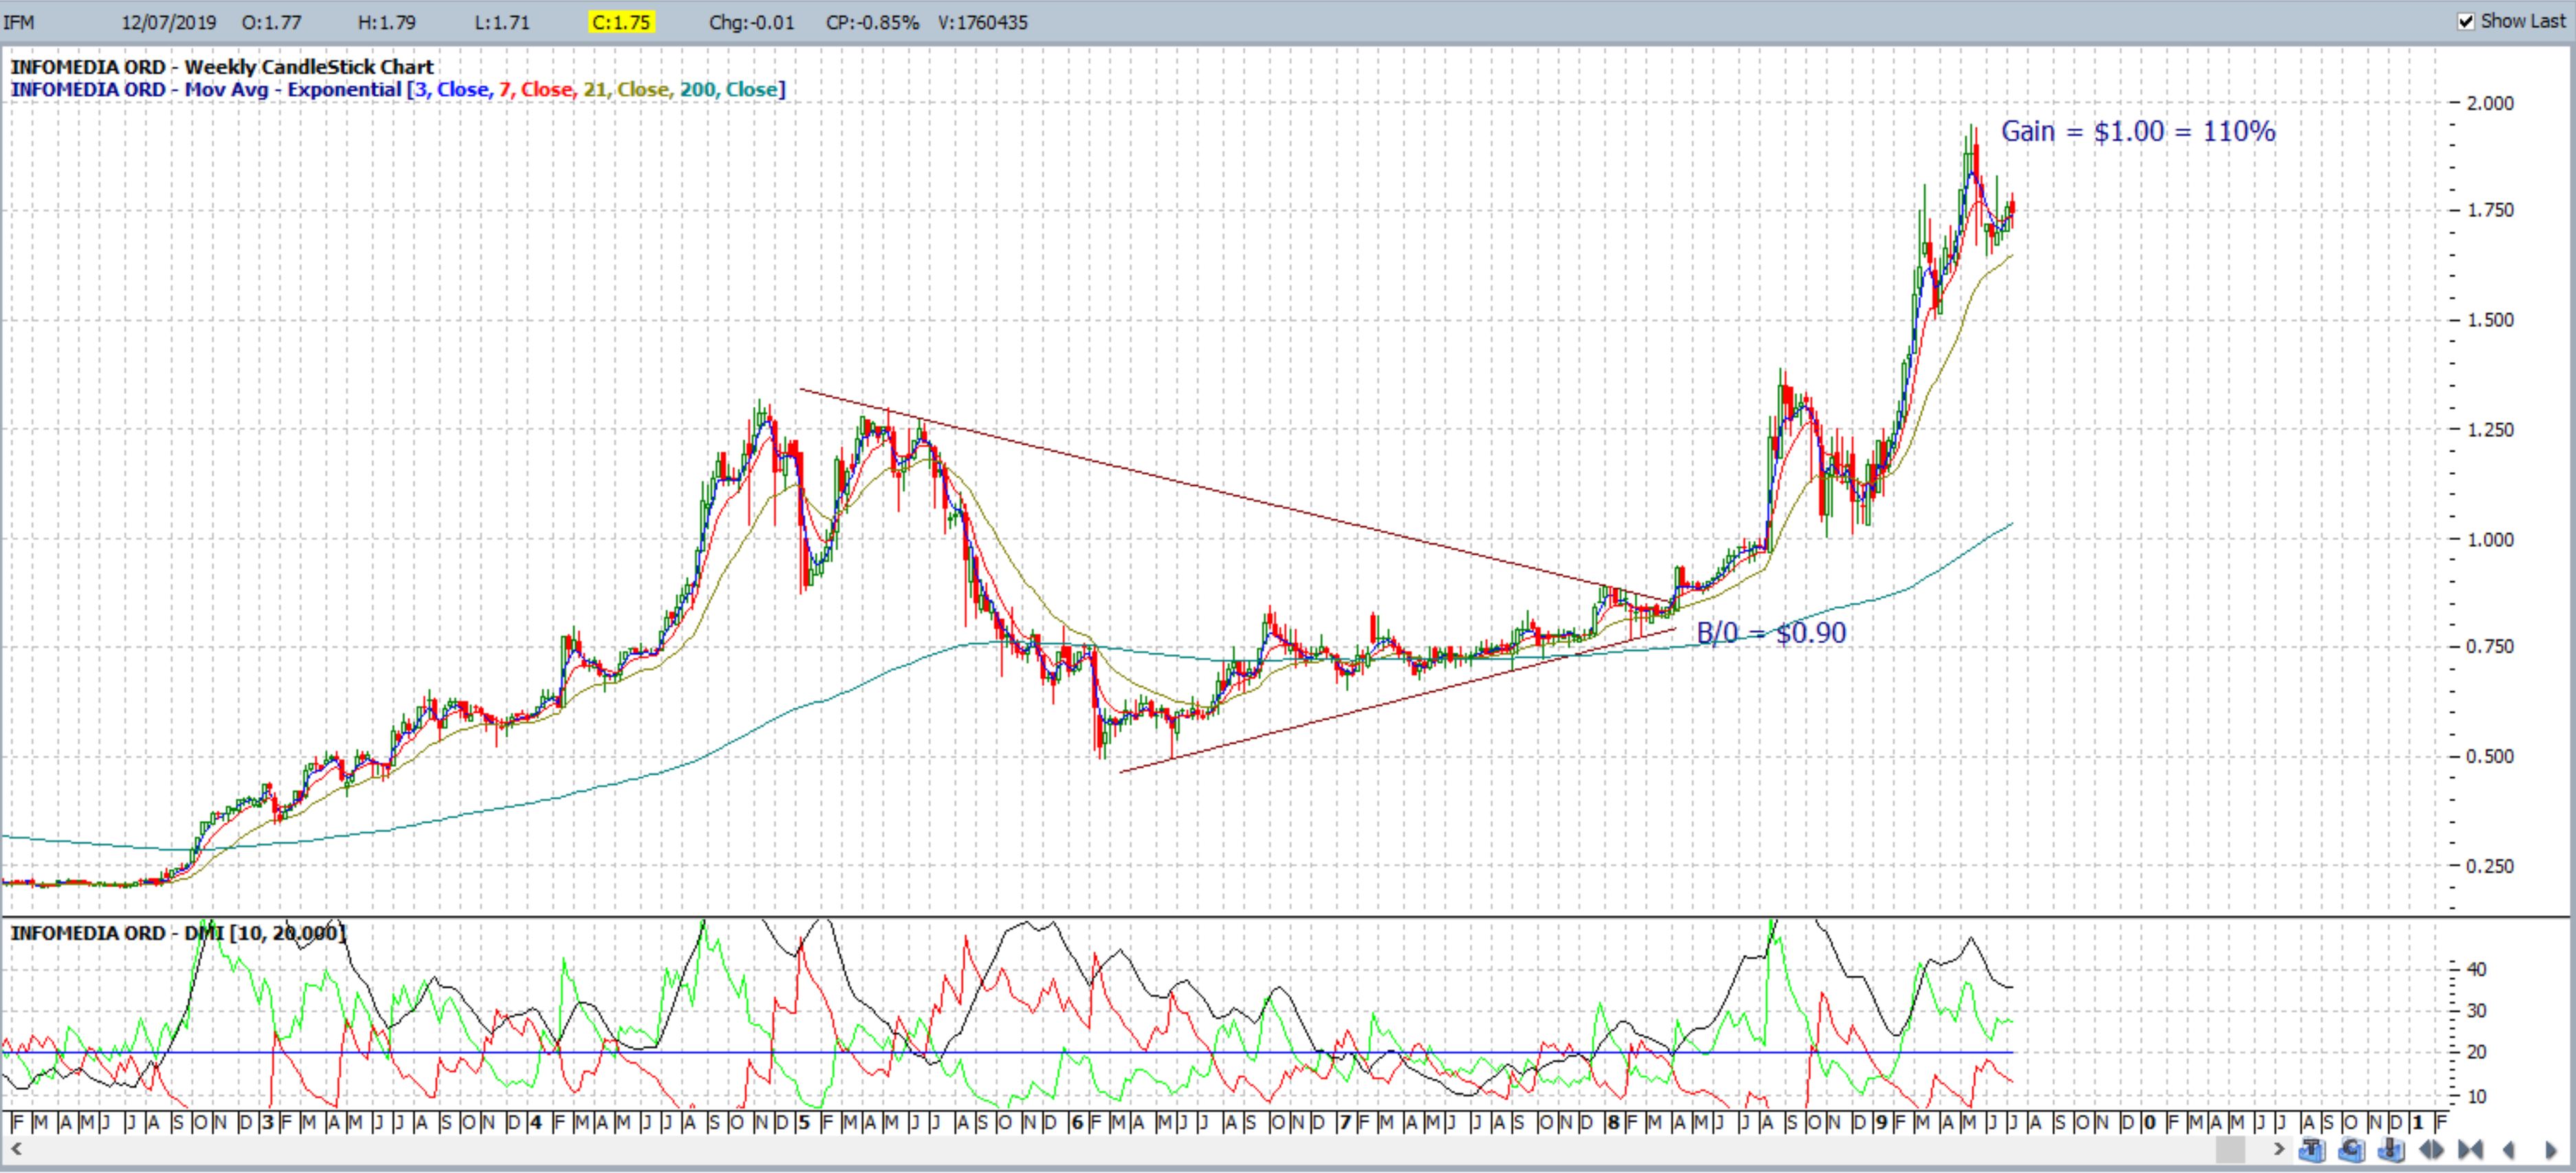Image resolution: width=2576 pixels, height=1173 pixels.
Task: Click the DMI axis label 30
Action: (x=2477, y=1011)
